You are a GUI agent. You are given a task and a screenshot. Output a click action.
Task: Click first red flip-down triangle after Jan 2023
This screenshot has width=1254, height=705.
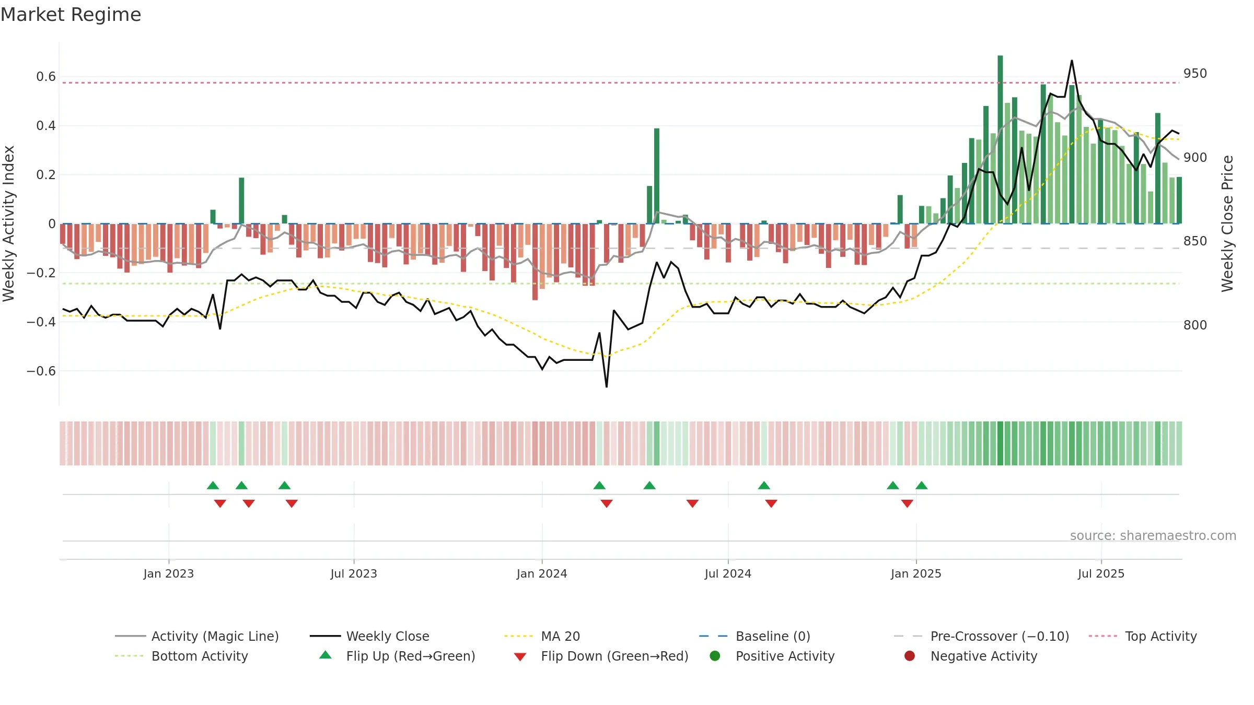click(220, 503)
